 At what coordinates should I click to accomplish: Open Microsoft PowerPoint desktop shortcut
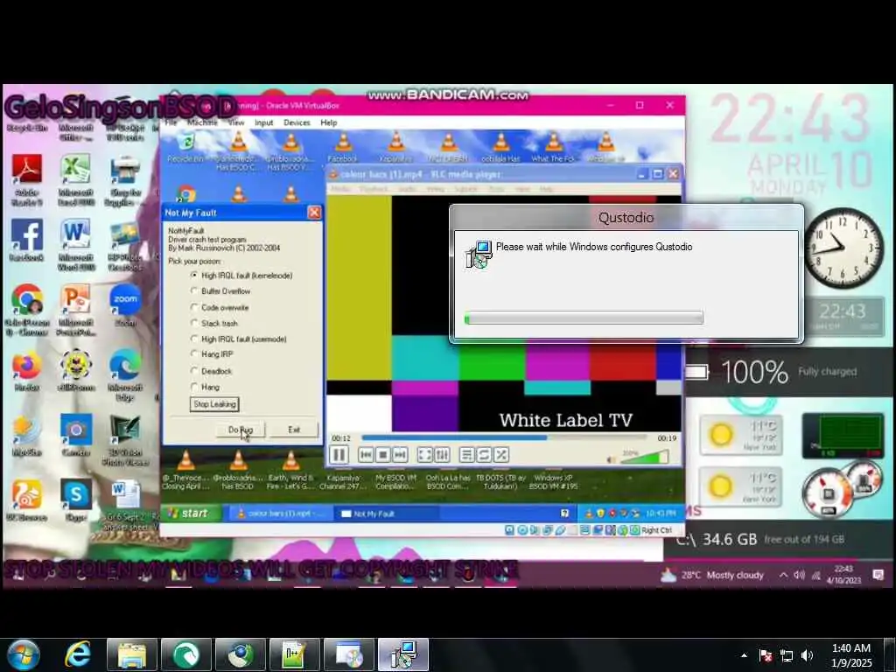coord(76,309)
